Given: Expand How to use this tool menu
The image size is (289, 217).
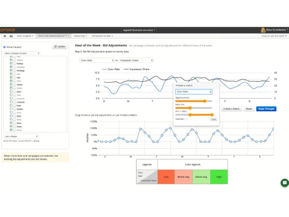Looking at the screenshot, I should [x=274, y=36].
